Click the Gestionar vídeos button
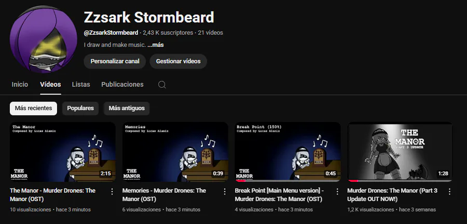This screenshot has width=467, height=224. coord(178,61)
